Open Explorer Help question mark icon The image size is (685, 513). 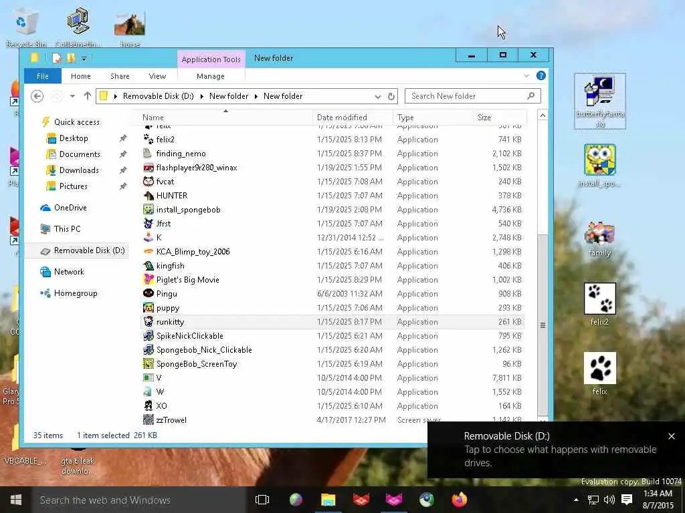[x=541, y=75]
